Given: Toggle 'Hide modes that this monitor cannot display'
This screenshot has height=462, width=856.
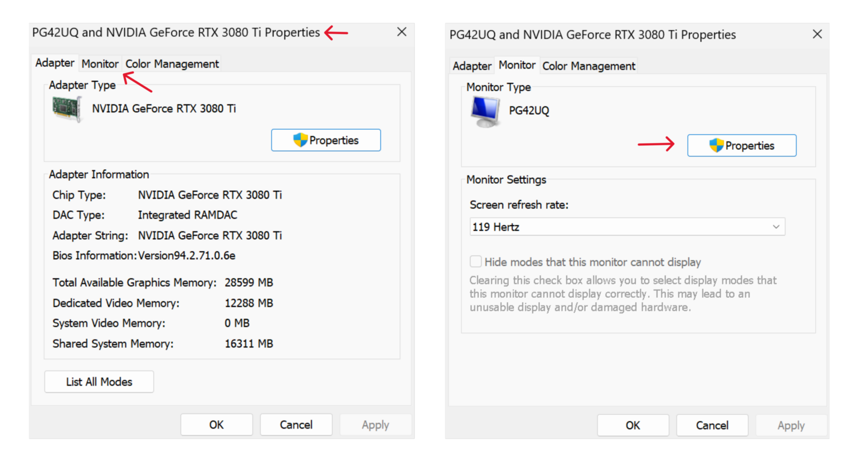Looking at the screenshot, I should click(475, 261).
